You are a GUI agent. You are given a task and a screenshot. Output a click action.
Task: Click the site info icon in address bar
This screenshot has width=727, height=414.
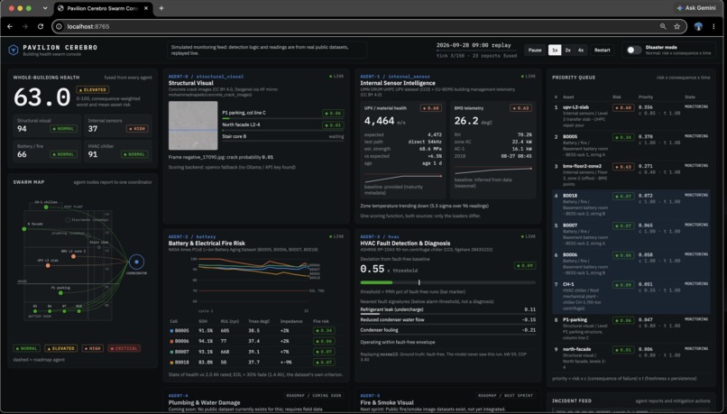[x=59, y=26]
